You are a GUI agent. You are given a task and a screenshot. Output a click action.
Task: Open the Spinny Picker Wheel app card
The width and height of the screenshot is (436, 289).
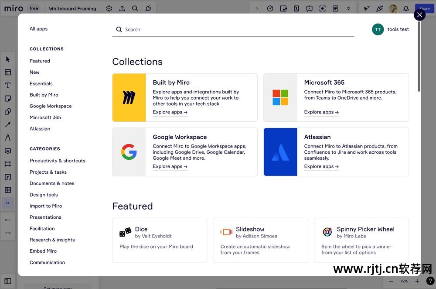[361, 240]
